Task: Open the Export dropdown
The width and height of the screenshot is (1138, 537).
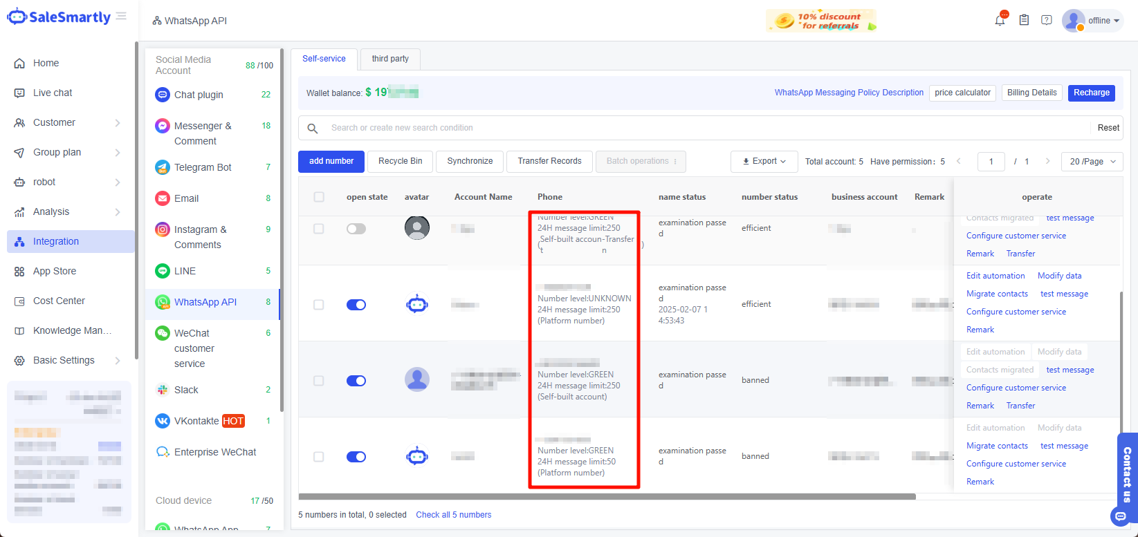Action: pyautogui.click(x=764, y=161)
